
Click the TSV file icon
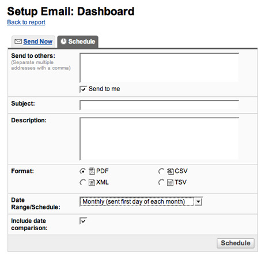pos(170,182)
